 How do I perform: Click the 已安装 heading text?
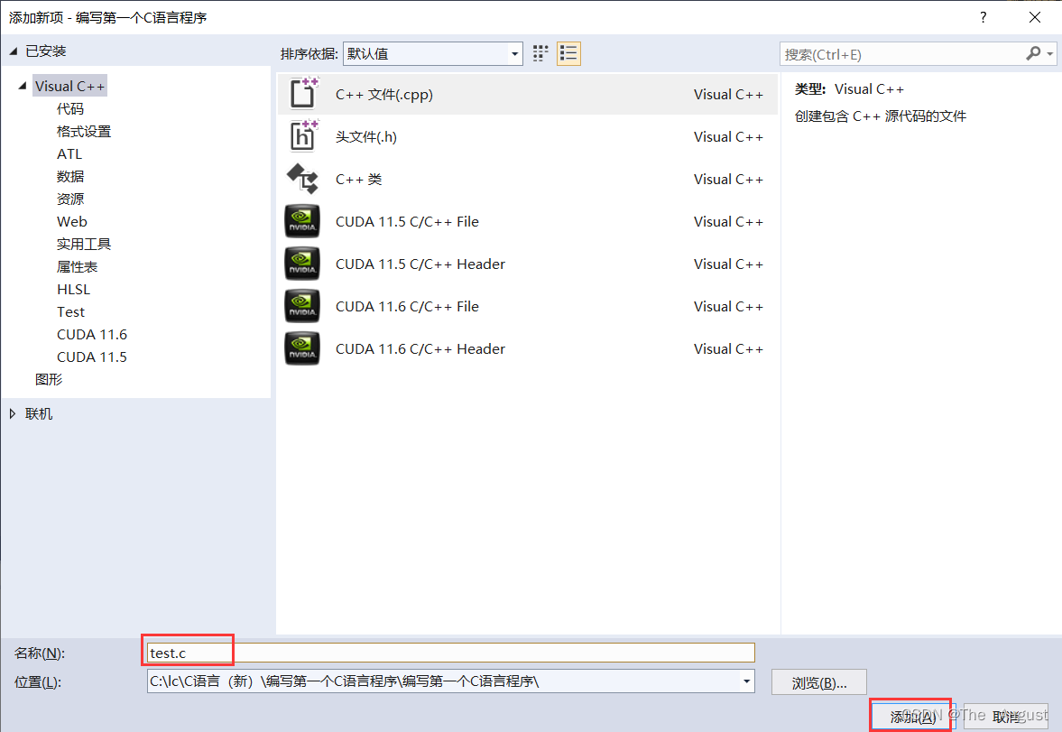(45, 51)
